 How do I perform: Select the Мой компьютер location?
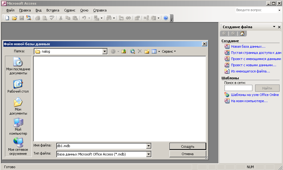point(18,126)
